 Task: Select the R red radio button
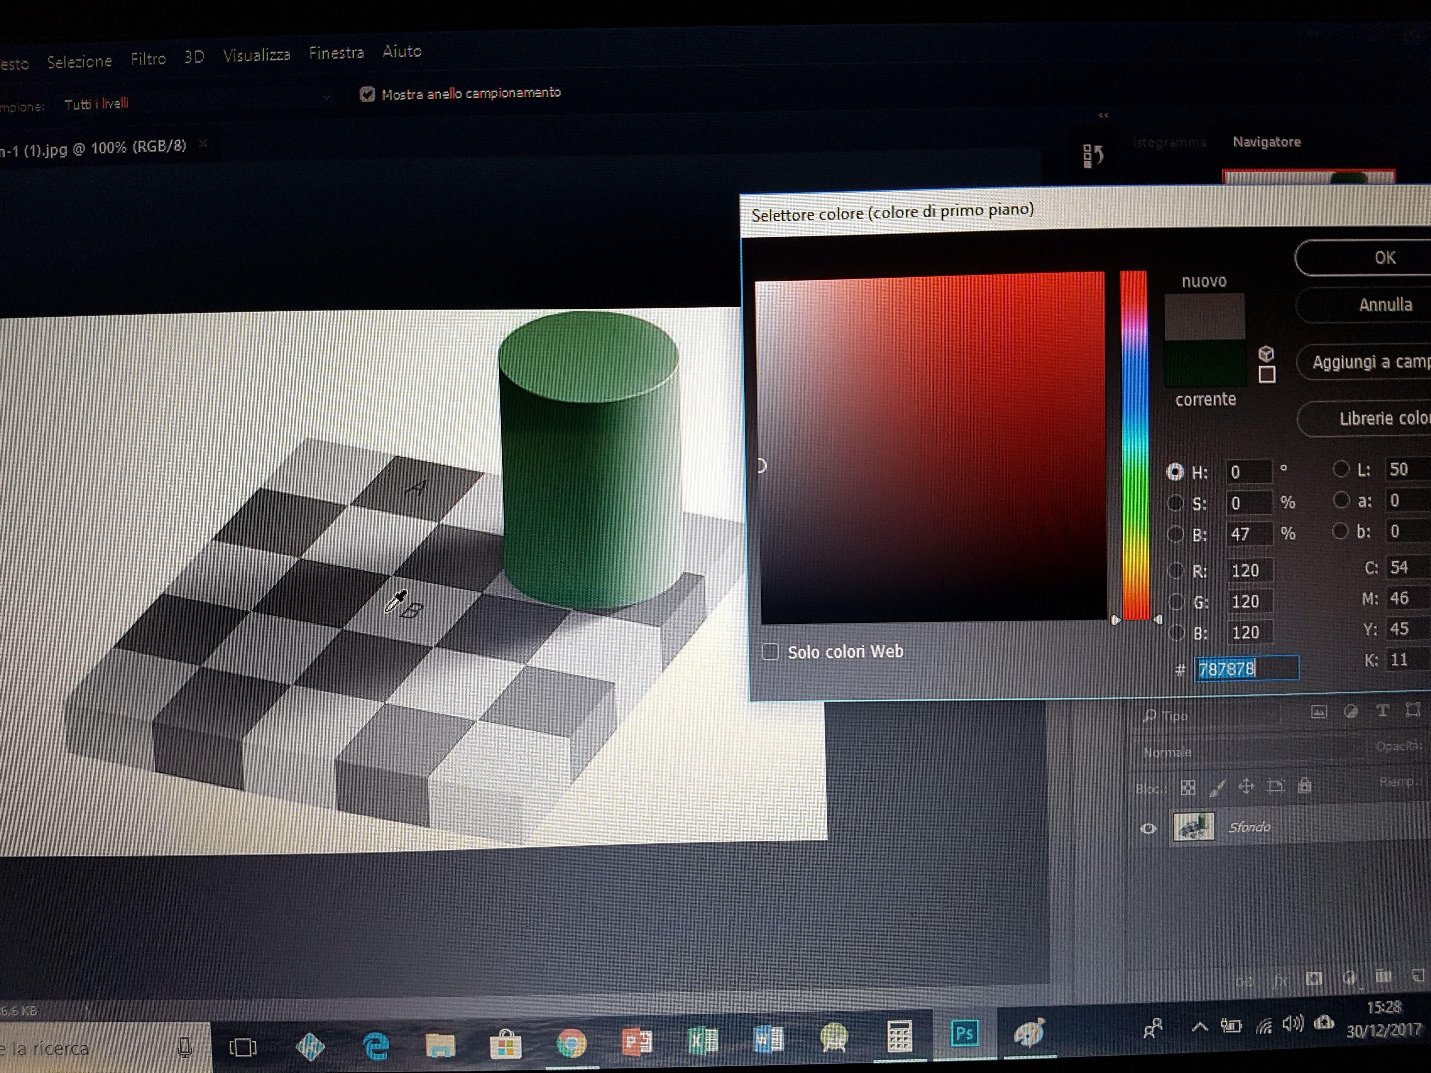(x=1176, y=571)
